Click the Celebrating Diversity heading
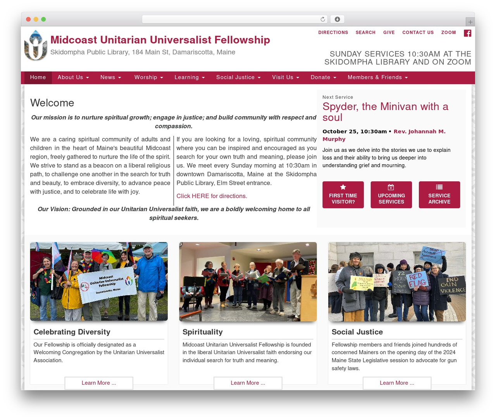This screenshot has height=420, width=496. (x=72, y=332)
